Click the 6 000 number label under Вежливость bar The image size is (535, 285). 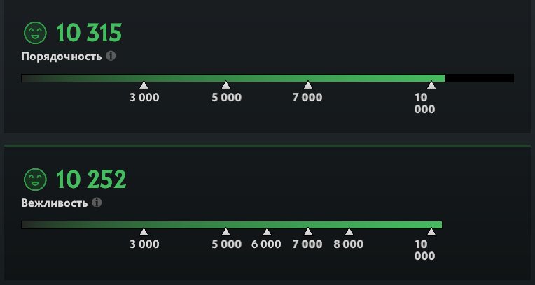[x=267, y=244]
